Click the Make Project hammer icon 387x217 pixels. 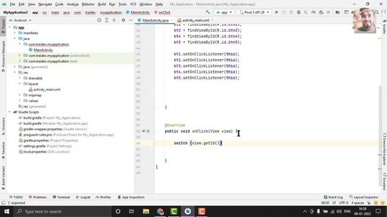click(208, 12)
